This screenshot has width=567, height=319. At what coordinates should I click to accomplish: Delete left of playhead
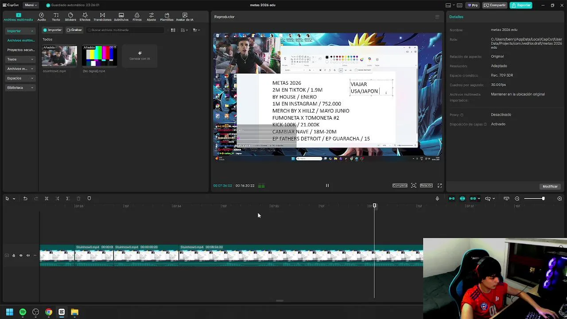58,198
